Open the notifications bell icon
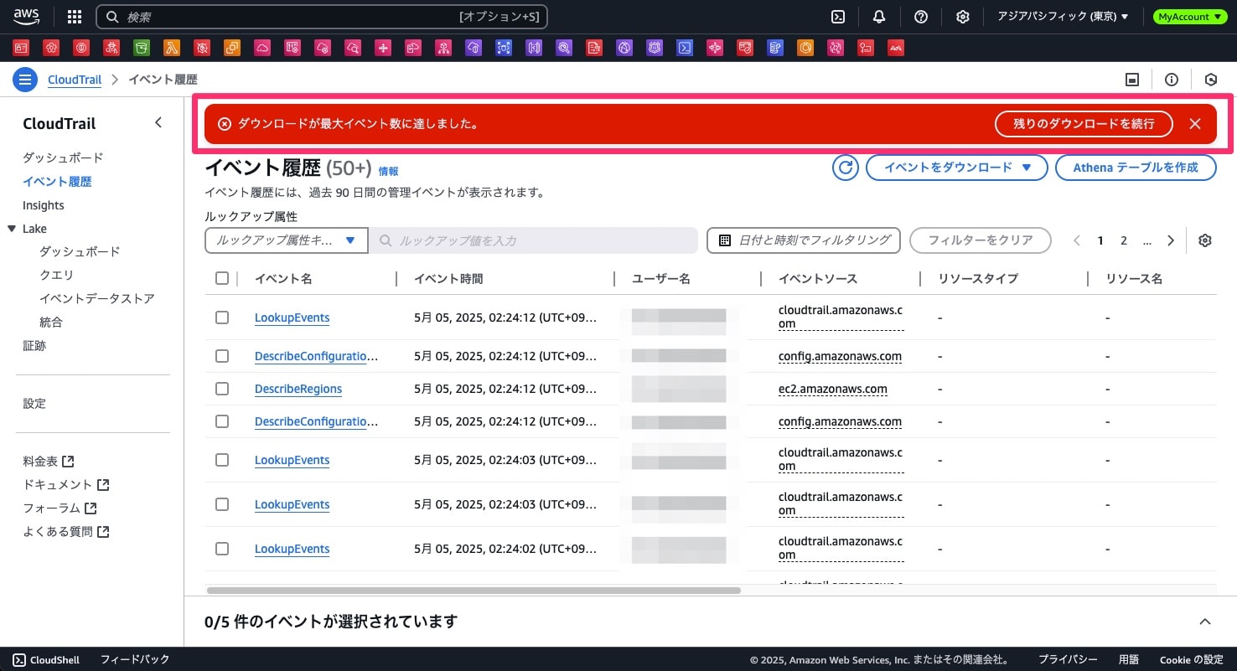 point(879,17)
